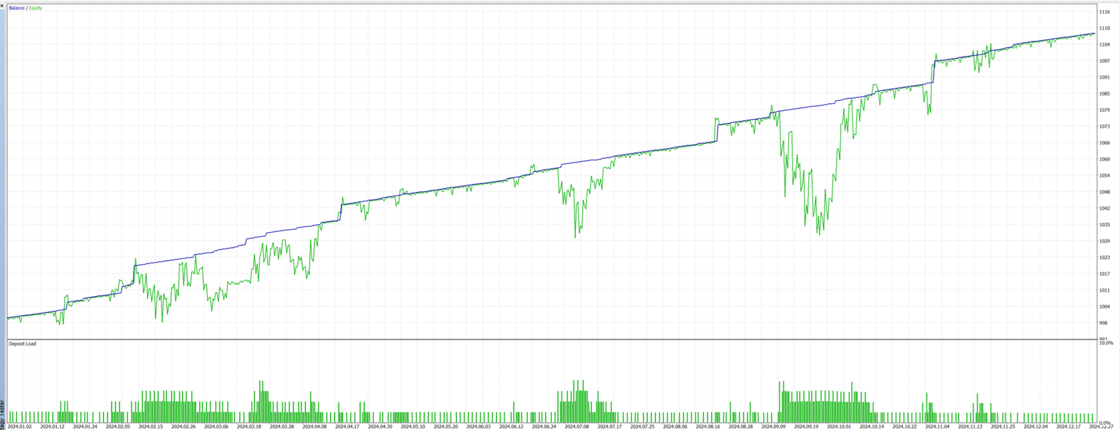Click the 2024.03.18 date on the time axis
This screenshot has height=430, width=1120.
(249, 426)
